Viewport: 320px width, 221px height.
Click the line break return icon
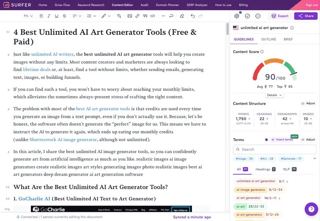coord(171,16)
